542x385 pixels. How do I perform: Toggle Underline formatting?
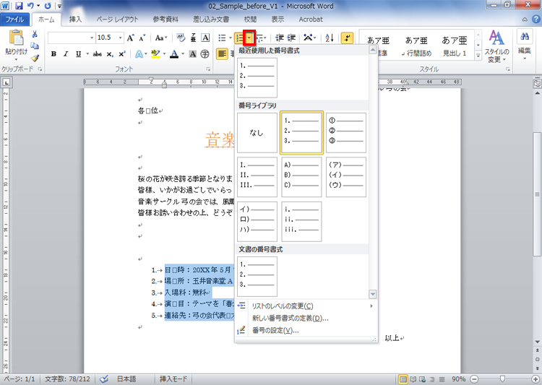pyautogui.click(x=79, y=54)
